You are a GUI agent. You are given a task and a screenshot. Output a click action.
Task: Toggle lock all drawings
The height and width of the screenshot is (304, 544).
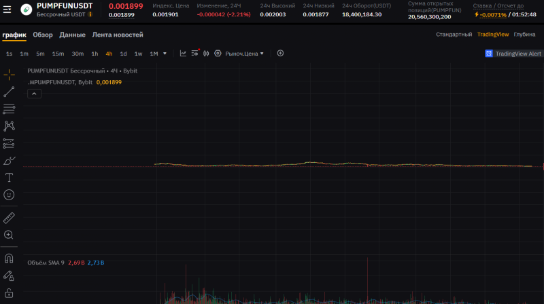pyautogui.click(x=9, y=293)
